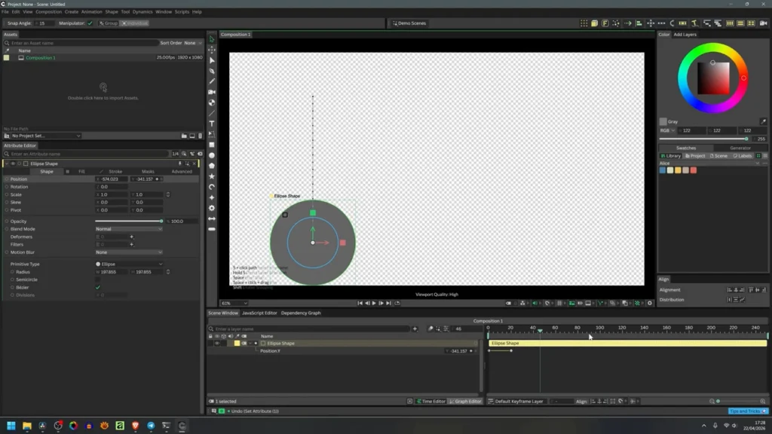Select the Capsule shape tool
This screenshot has height=434, width=772.
tap(212, 229)
